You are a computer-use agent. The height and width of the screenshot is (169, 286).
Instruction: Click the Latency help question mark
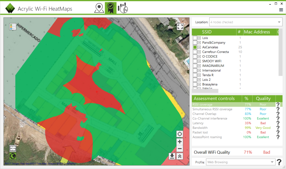278,123
